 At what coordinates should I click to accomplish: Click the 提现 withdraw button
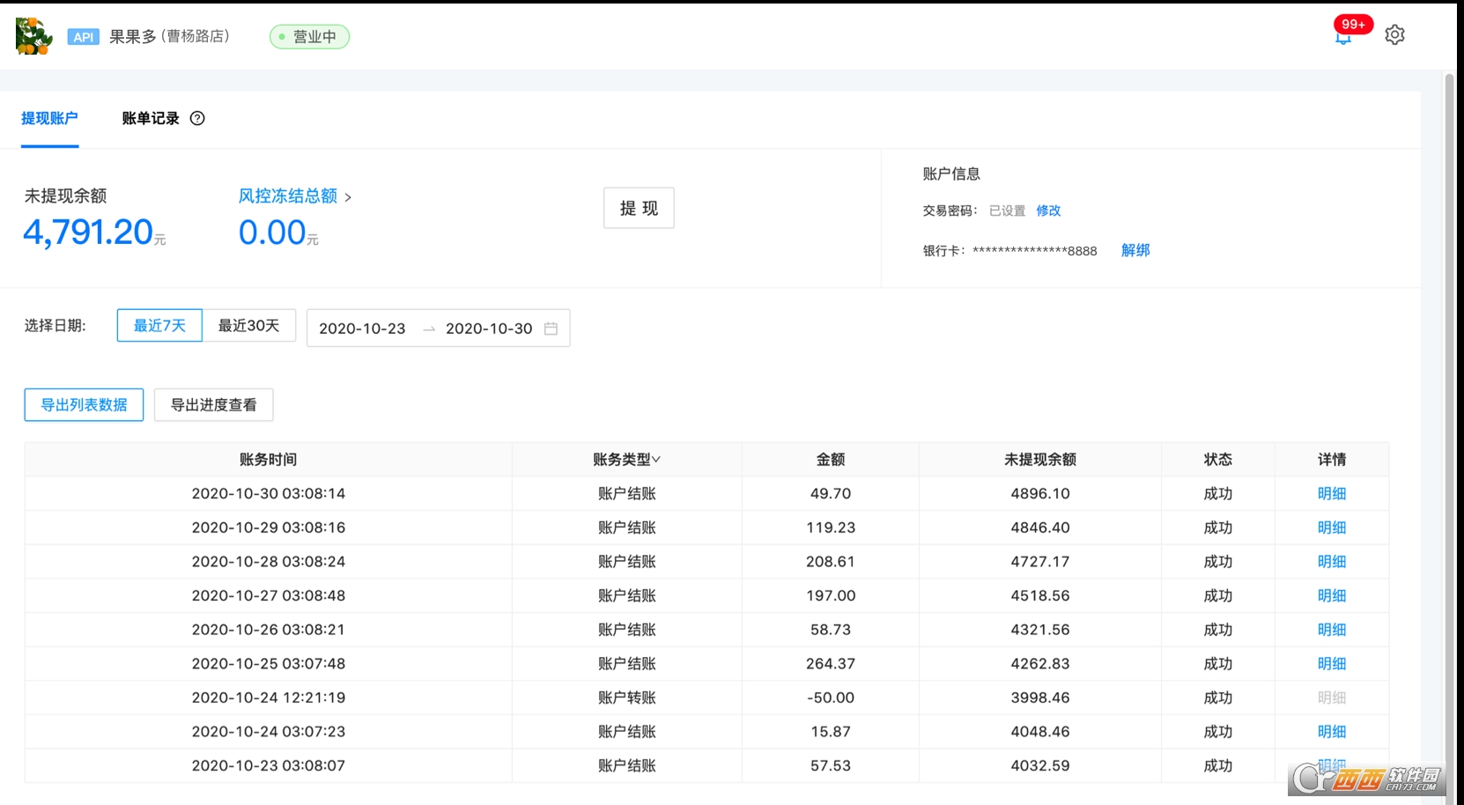(638, 208)
